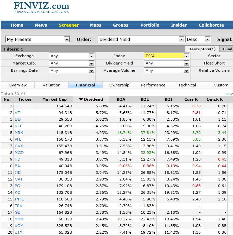Viewport: 233px width, 236px height.
Task: Sort table by Quick R column
Action: pyautogui.click(x=215, y=99)
